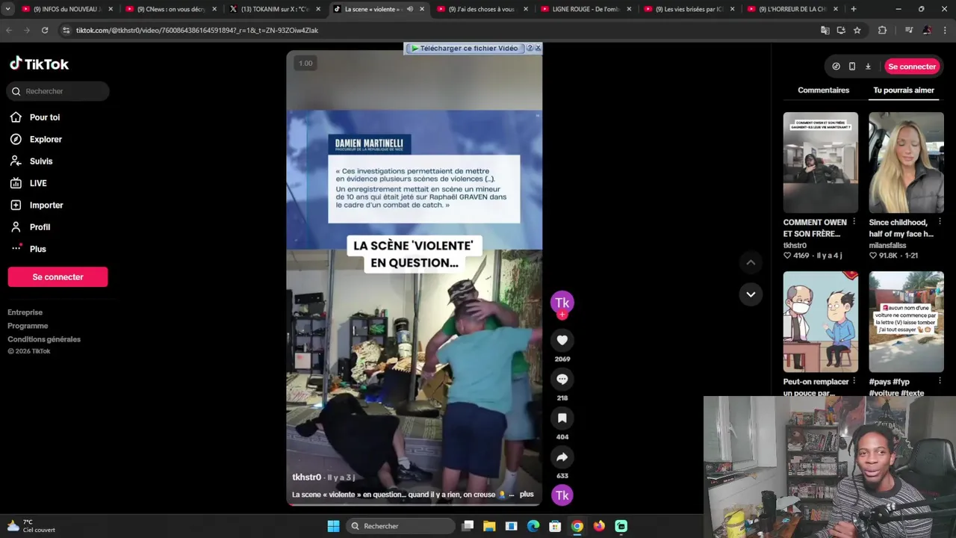This screenshot has height=538, width=956.
Task: Switch to TOKANIM sur X tab
Action: (274, 9)
